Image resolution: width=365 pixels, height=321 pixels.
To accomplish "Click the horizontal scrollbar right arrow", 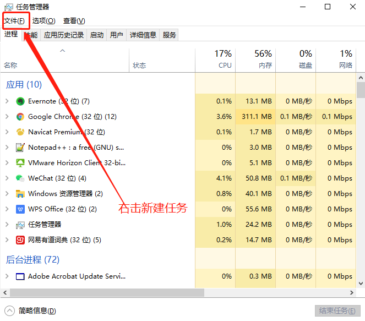I will tap(352, 292).
